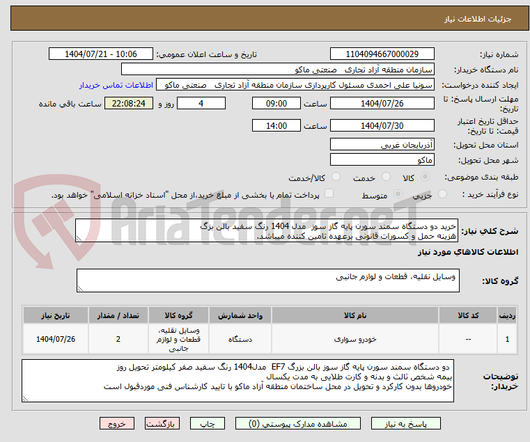
Task: Click the دستگاه unit cell
Action: (x=240, y=339)
